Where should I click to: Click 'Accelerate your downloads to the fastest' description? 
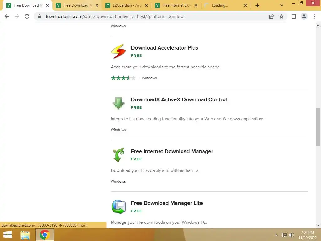166,67
